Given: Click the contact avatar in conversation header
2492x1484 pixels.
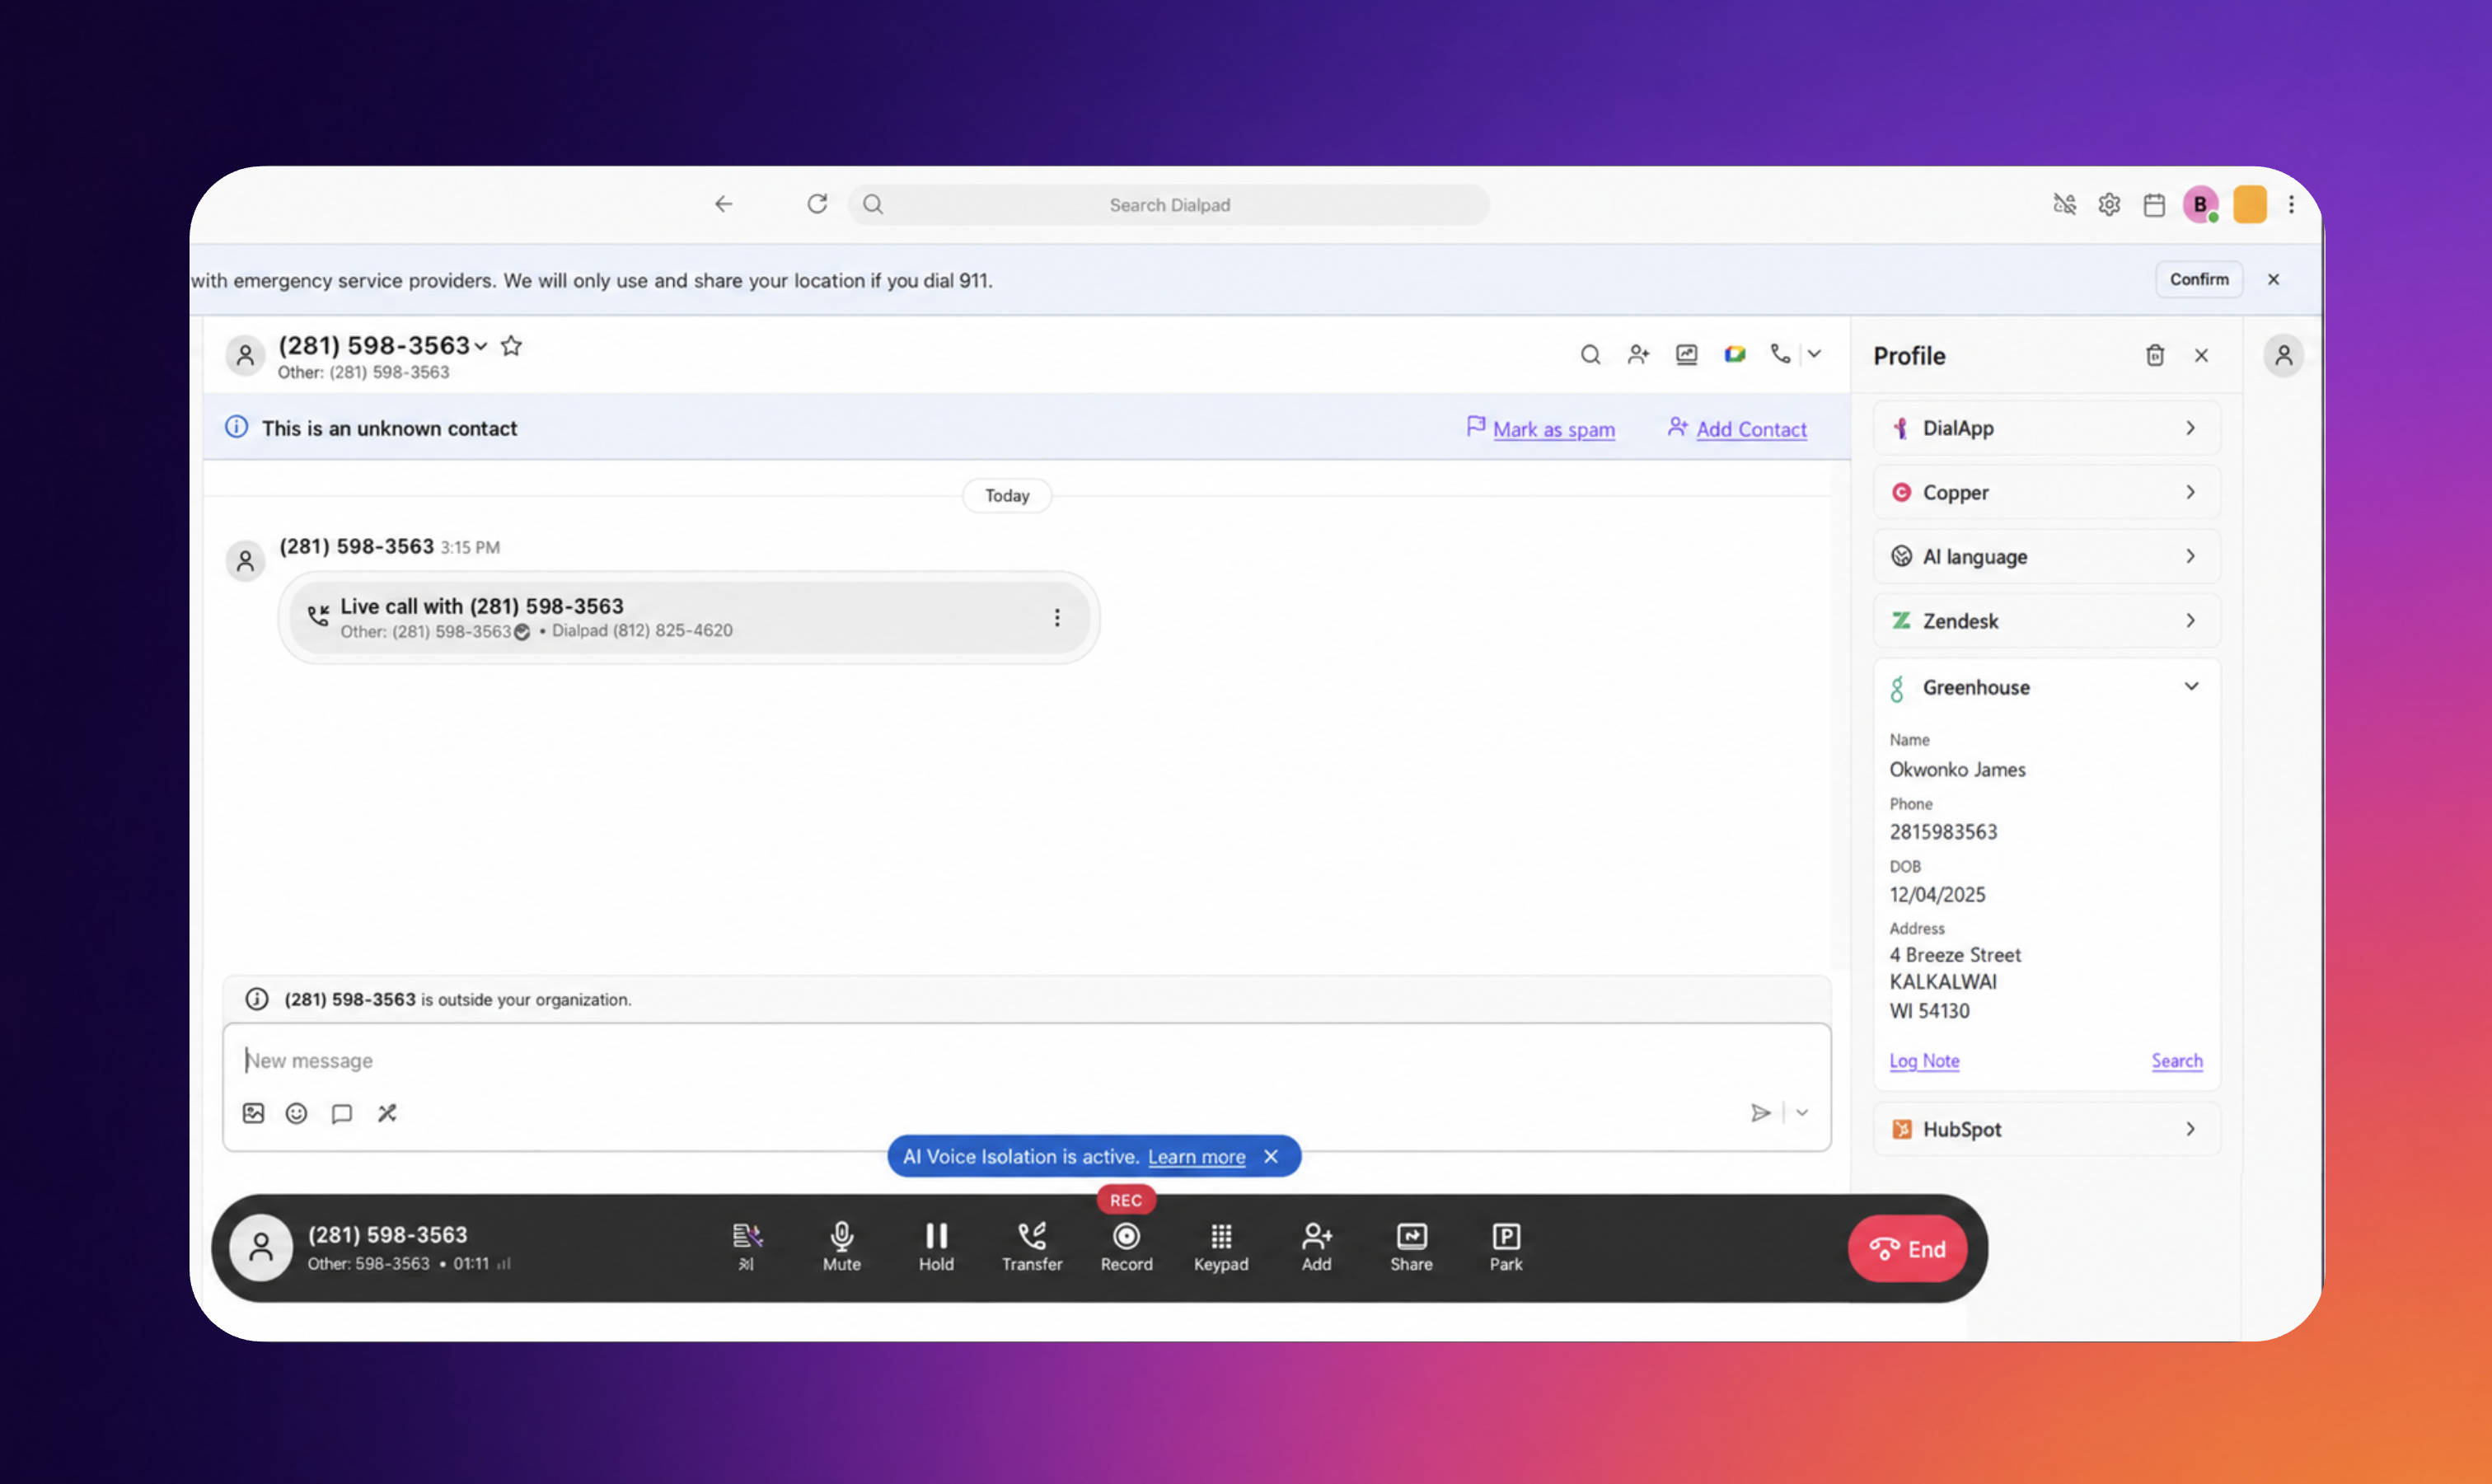Looking at the screenshot, I should (245, 356).
